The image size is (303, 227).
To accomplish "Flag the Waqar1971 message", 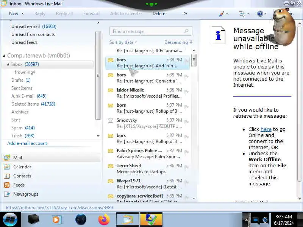I will [x=186, y=183].
